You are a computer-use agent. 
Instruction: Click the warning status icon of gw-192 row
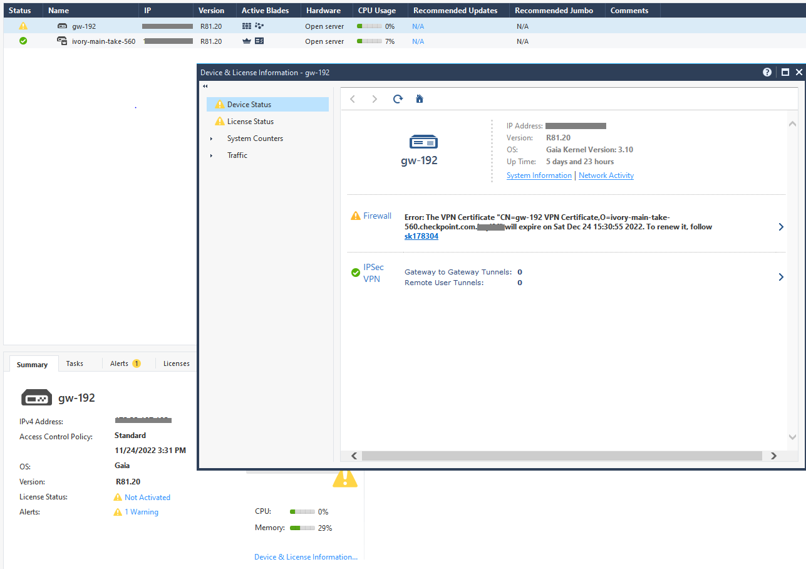point(23,26)
